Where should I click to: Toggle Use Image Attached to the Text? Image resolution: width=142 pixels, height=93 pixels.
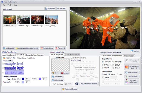point(74,67)
